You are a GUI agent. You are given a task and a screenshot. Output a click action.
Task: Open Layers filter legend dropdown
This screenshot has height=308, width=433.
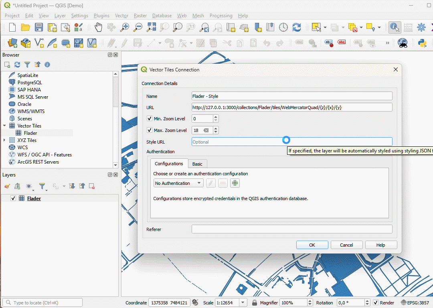click(x=42, y=186)
